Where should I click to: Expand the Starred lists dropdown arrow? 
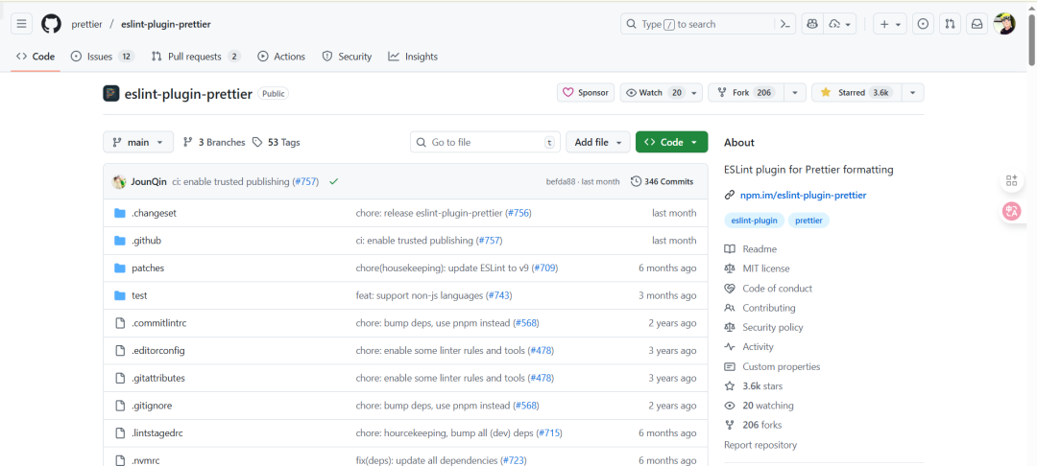(x=913, y=93)
